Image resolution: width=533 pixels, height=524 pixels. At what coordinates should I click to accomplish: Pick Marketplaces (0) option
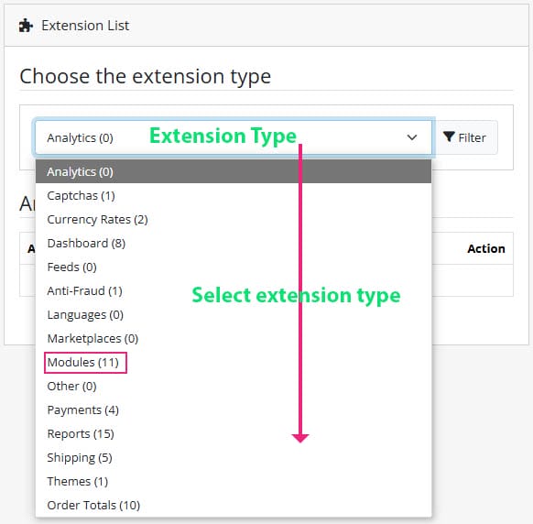(234, 338)
